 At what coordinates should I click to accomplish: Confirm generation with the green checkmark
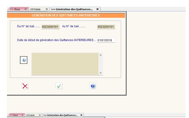(x=59, y=86)
